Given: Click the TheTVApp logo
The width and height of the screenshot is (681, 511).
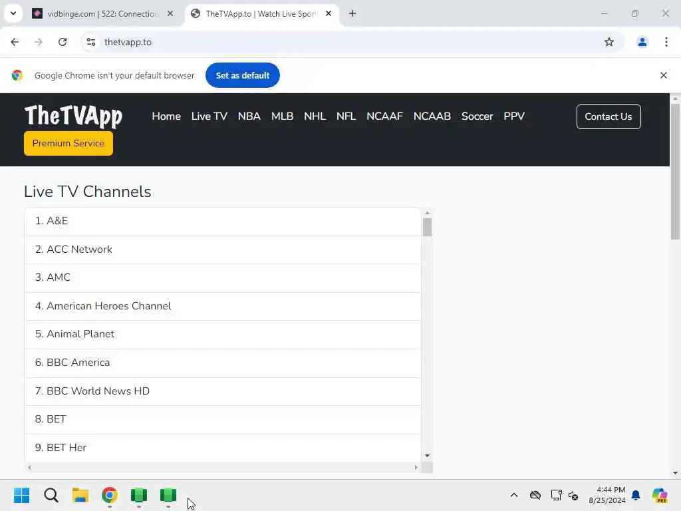Looking at the screenshot, I should pyautogui.click(x=73, y=116).
